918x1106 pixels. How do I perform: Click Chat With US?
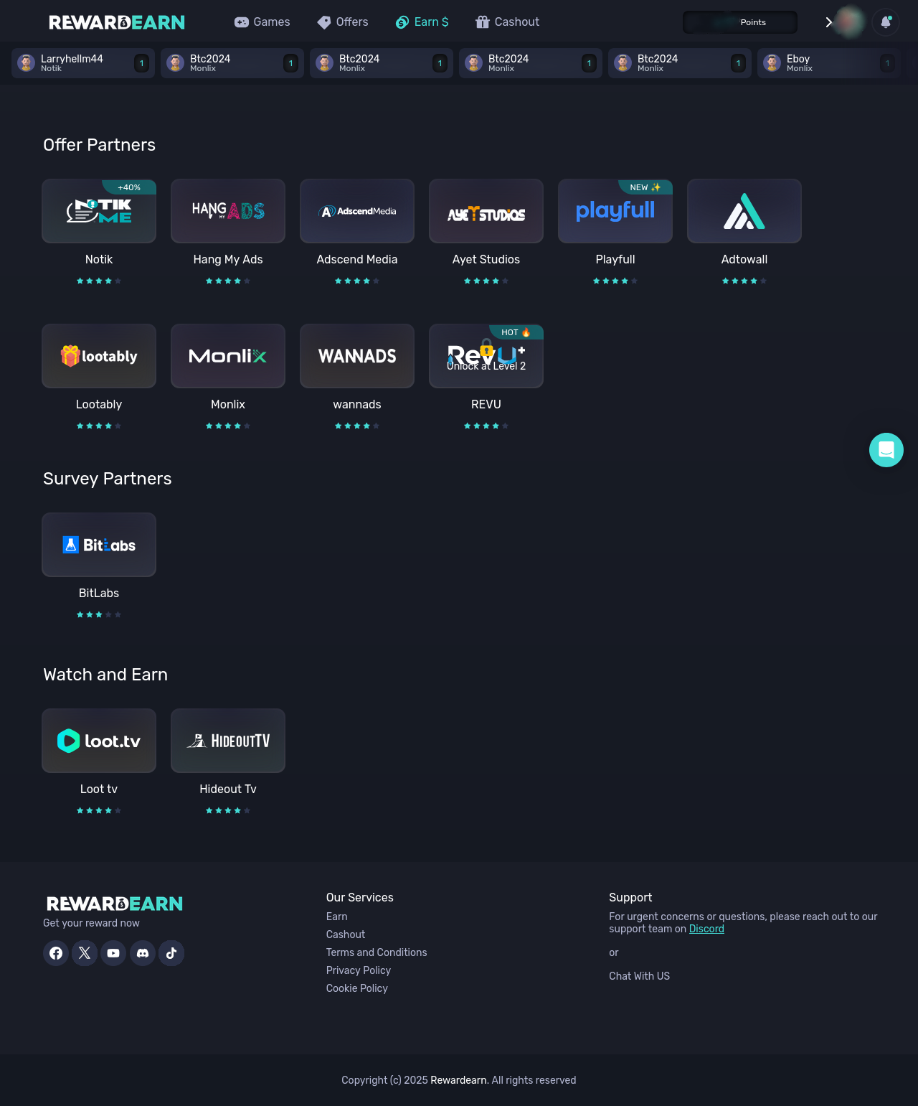tap(640, 976)
